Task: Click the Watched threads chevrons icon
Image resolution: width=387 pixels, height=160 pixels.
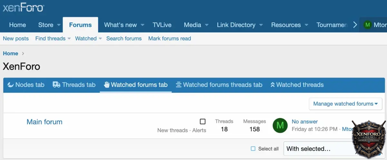Action: [272, 85]
